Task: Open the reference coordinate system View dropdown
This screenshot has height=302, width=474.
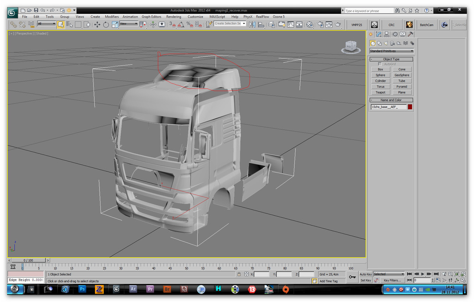Action: coord(129,24)
